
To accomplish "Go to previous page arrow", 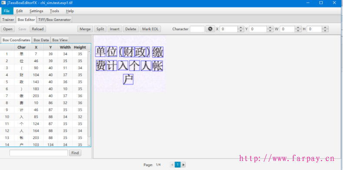I will pos(172,164).
